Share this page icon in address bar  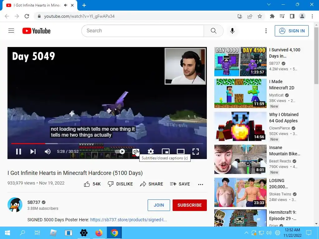click(250, 16)
